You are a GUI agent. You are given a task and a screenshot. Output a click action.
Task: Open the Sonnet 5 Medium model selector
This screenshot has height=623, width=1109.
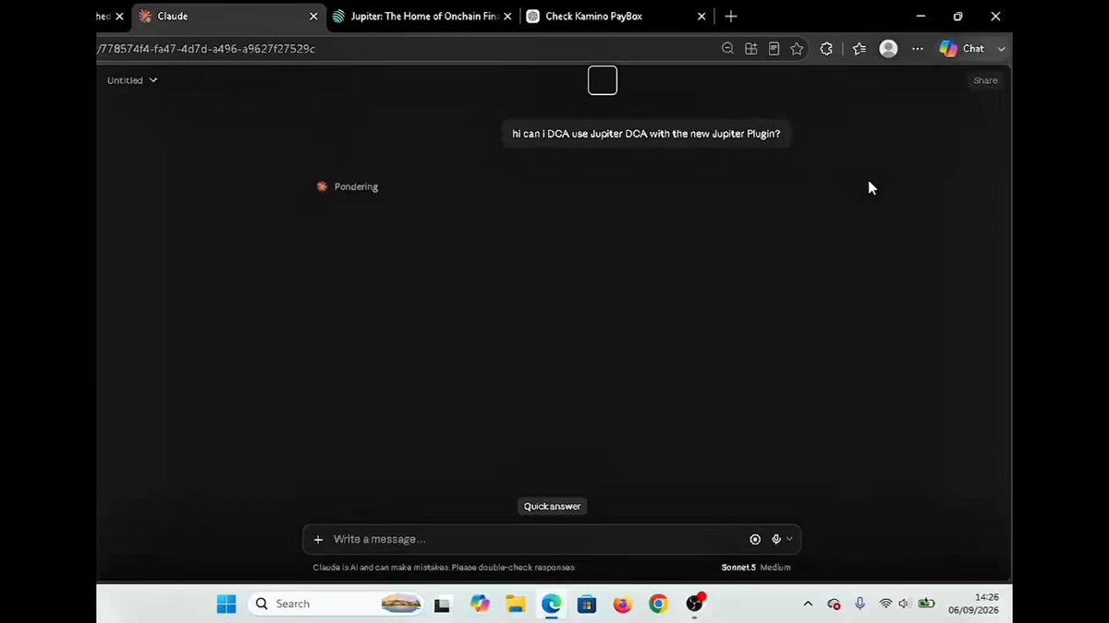(756, 568)
